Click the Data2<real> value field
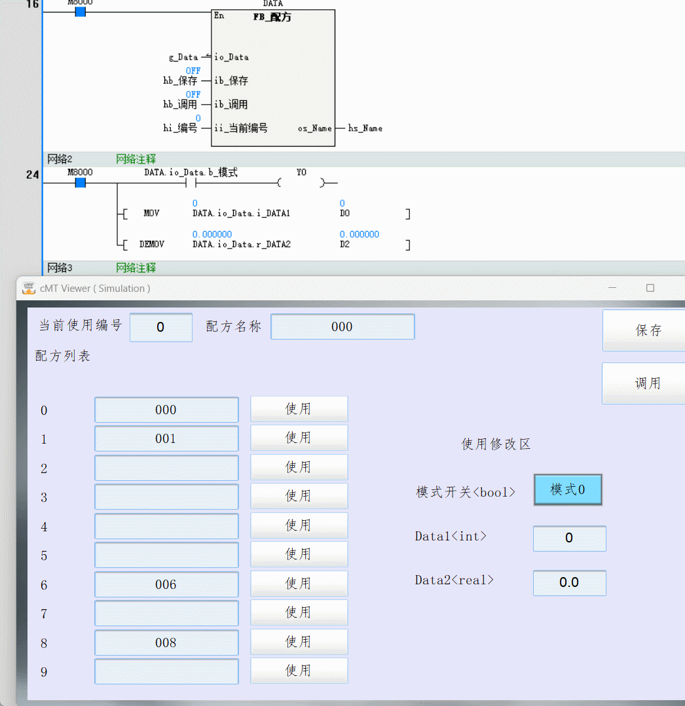 569,582
